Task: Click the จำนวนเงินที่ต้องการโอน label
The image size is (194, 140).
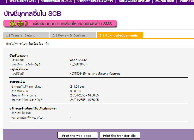Action: tap(26, 87)
